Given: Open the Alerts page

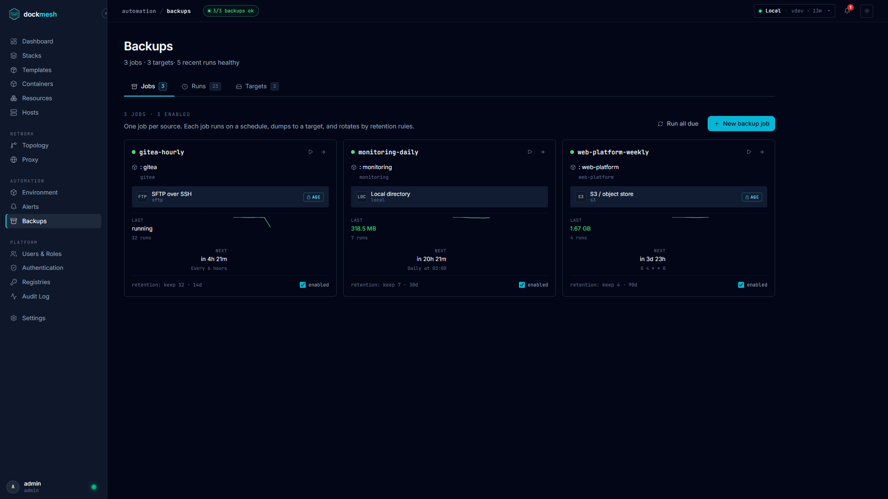Looking at the screenshot, I should [x=53, y=207].
